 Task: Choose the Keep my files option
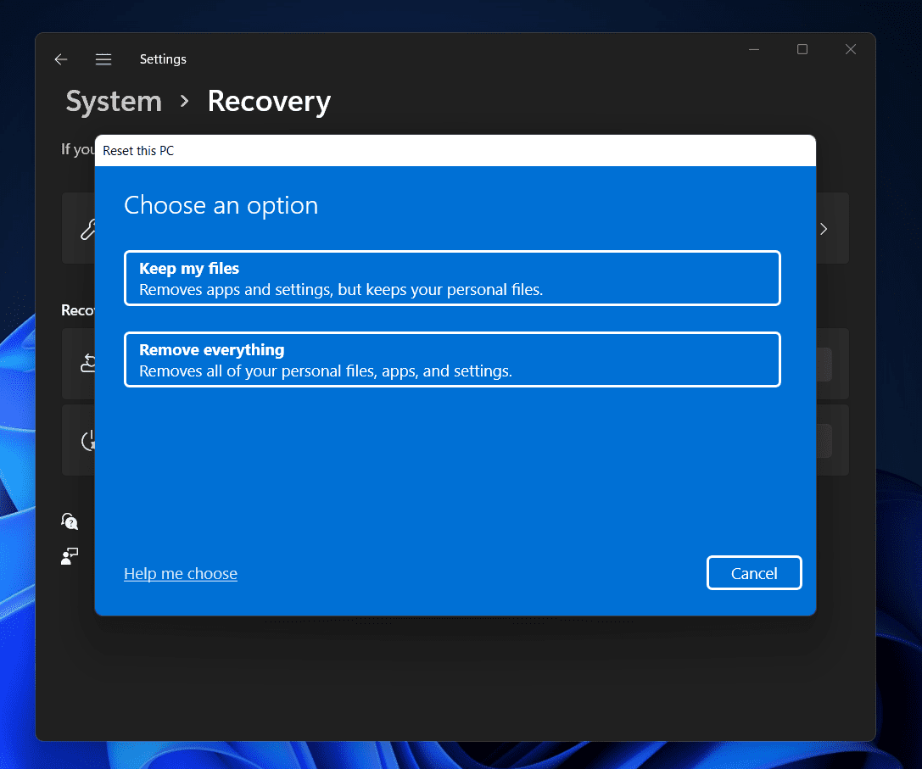point(452,278)
